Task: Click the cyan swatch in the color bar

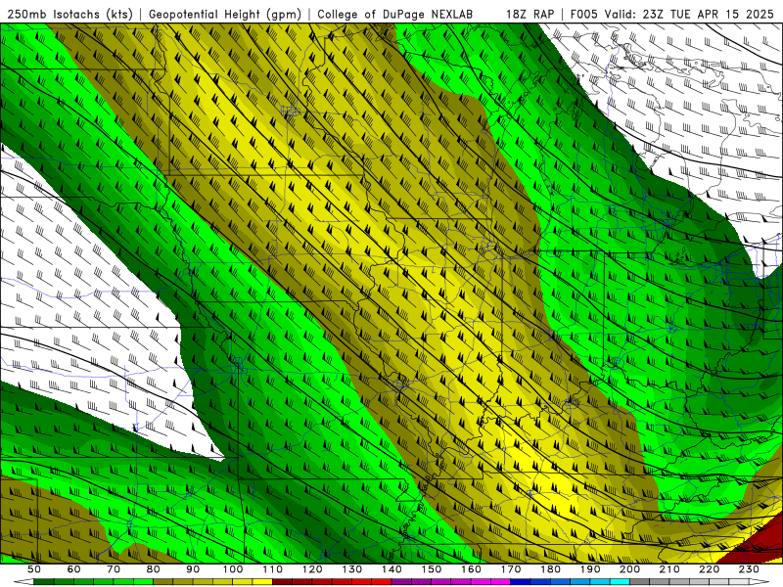Action: click(x=620, y=581)
